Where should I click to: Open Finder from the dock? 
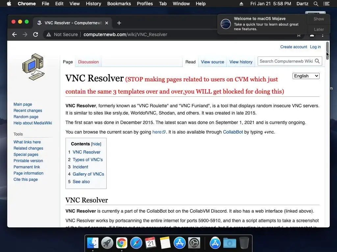click(93, 243)
